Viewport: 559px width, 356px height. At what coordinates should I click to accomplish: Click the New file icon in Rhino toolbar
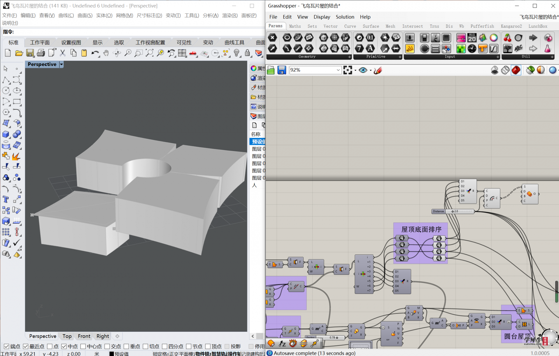[x=8, y=53]
